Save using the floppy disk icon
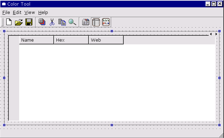Viewport: 224px width, 138px height. 29,22
